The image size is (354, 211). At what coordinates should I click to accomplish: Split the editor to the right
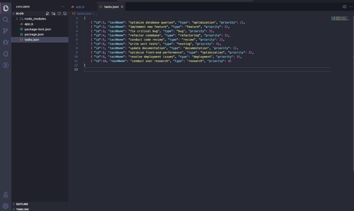[344, 7]
